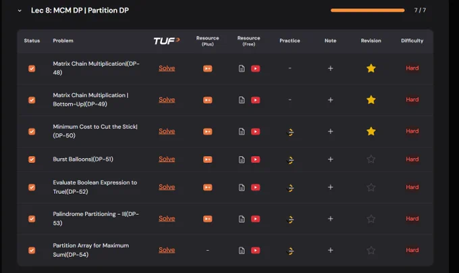Image resolution: width=459 pixels, height=273 pixels.
Task: Uncheck status for Burst Balloons (DP-51)
Action: tap(32, 159)
